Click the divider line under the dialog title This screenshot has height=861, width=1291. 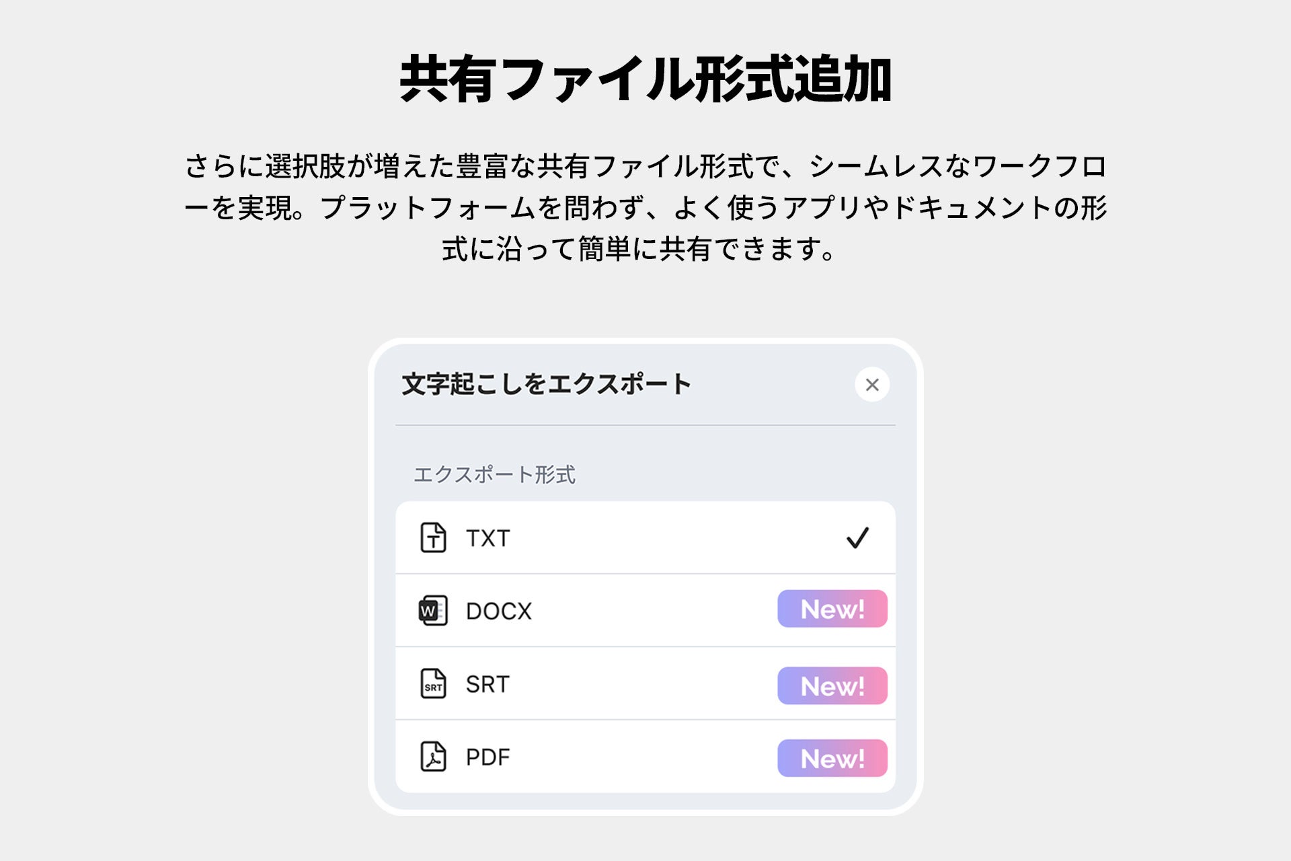point(645,425)
